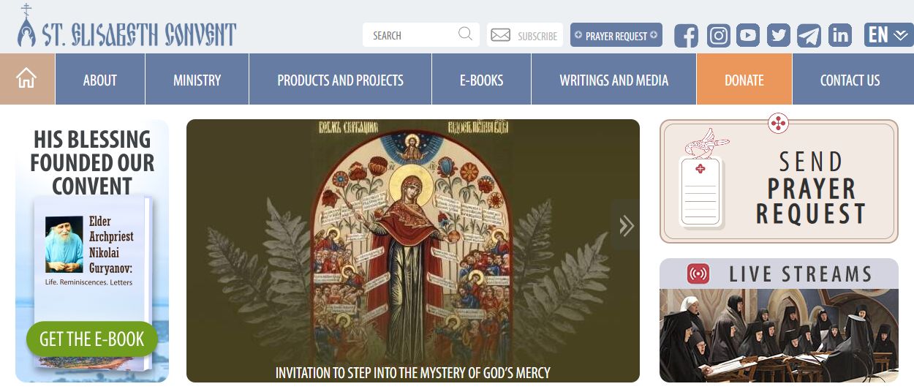914x392 pixels.
Task: Open the LinkedIn page icon
Action: (x=840, y=35)
